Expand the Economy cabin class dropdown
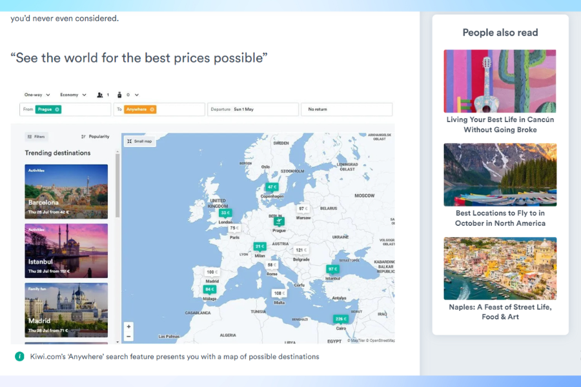 [x=73, y=95]
